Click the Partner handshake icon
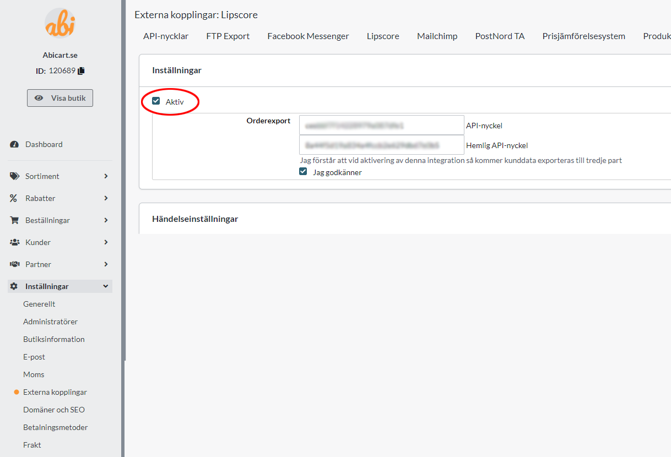Screen dimensions: 671x457 coord(14,264)
